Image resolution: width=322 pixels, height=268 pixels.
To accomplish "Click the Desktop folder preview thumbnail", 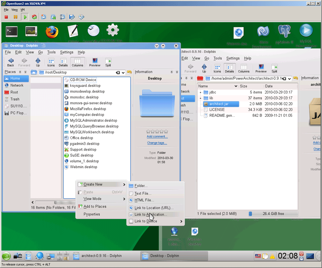I will pos(157,103).
